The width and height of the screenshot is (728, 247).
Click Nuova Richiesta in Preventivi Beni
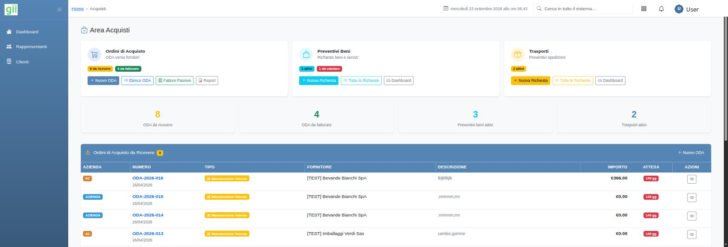[x=319, y=80]
